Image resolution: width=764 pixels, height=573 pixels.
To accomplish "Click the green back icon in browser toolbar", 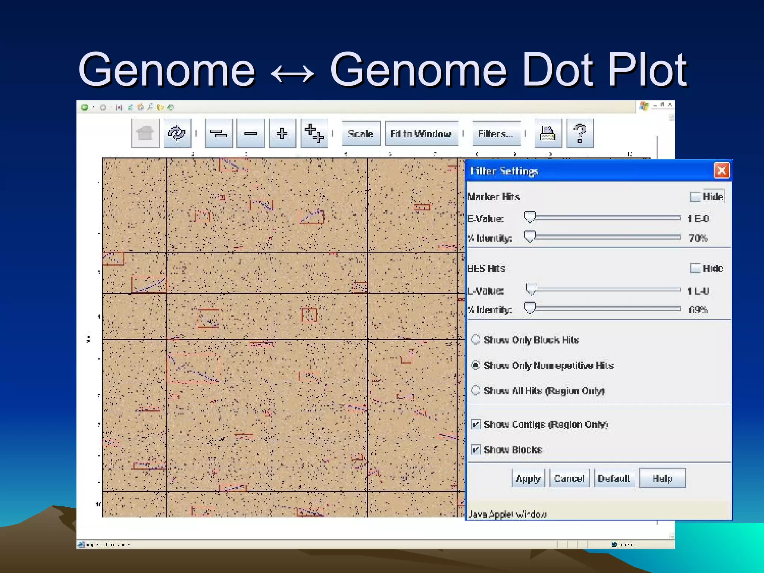I will pyautogui.click(x=85, y=107).
